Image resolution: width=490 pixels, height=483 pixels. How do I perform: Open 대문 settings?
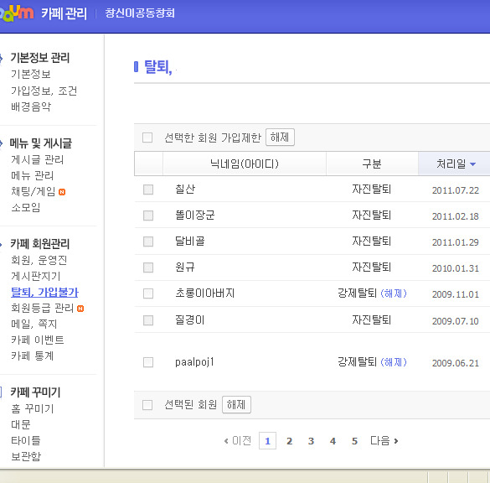(21, 424)
